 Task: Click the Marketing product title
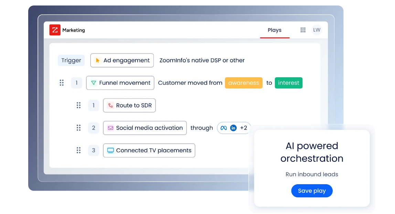[x=74, y=30]
